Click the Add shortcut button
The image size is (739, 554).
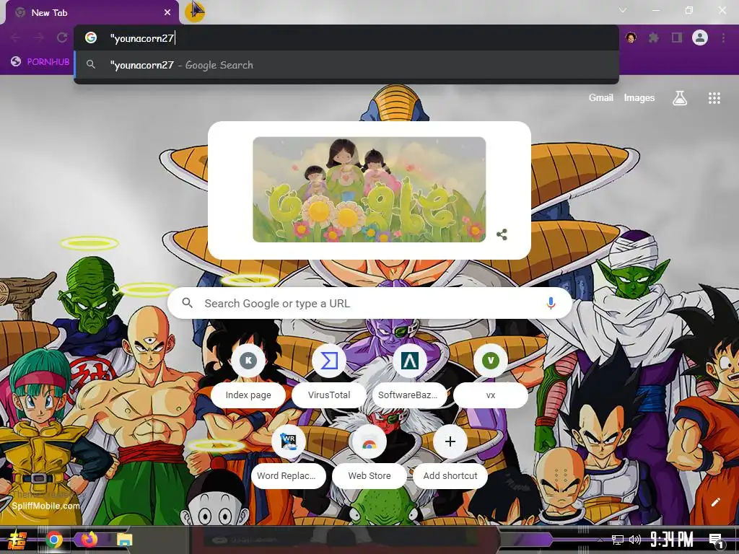coord(450,456)
